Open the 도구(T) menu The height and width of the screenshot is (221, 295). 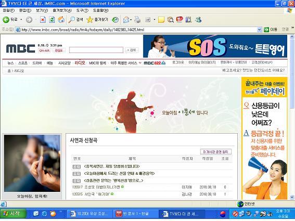82,10
